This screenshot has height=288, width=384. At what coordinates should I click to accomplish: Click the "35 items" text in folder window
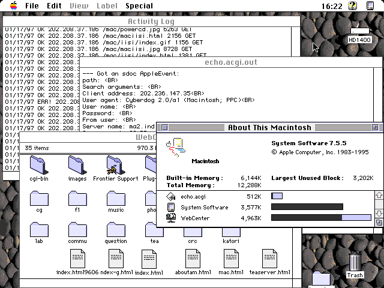pyautogui.click(x=37, y=148)
